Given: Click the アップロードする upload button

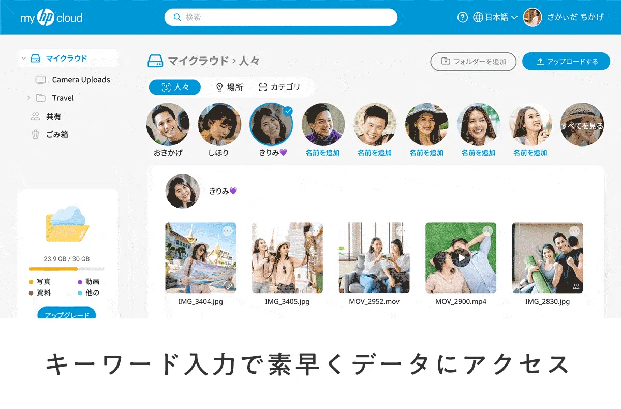Looking at the screenshot, I should point(566,62).
